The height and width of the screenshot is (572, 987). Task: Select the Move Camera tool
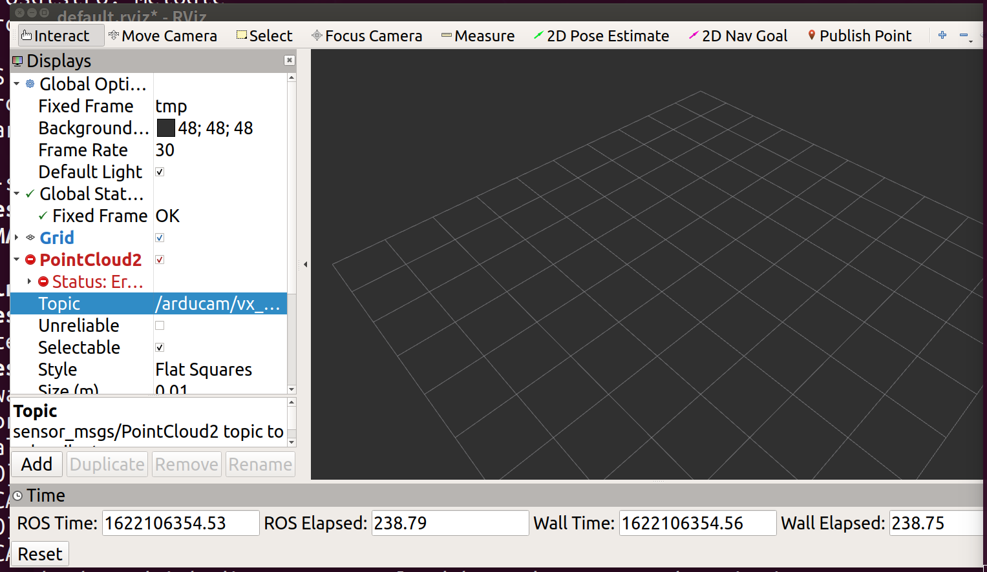163,36
